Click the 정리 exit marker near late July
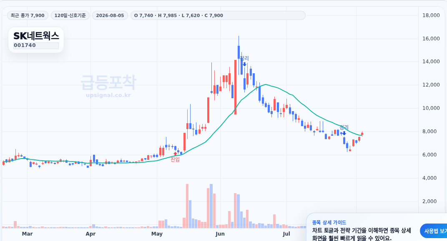Screen dimensions: 447x241 tap(344, 130)
